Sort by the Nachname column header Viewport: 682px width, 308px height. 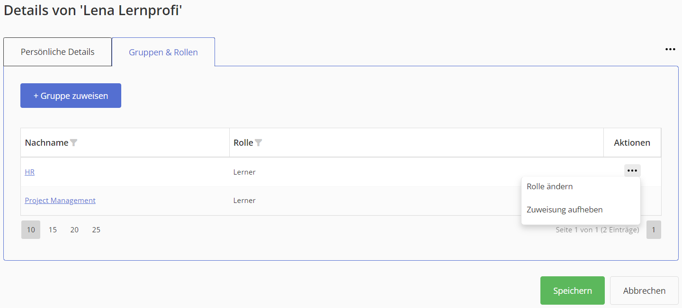(x=46, y=142)
